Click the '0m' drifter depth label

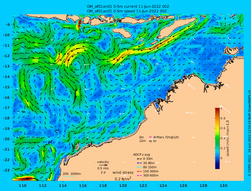pyautogui.click(x=141, y=137)
